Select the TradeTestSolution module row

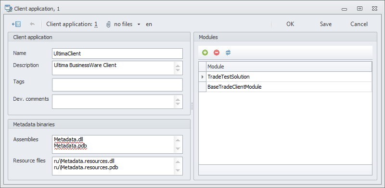[285, 77]
